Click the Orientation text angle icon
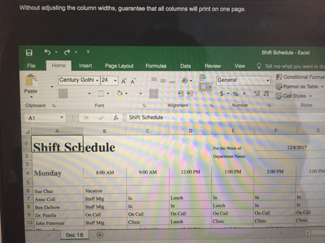This screenshot has width=325, height=243. coord(184,81)
